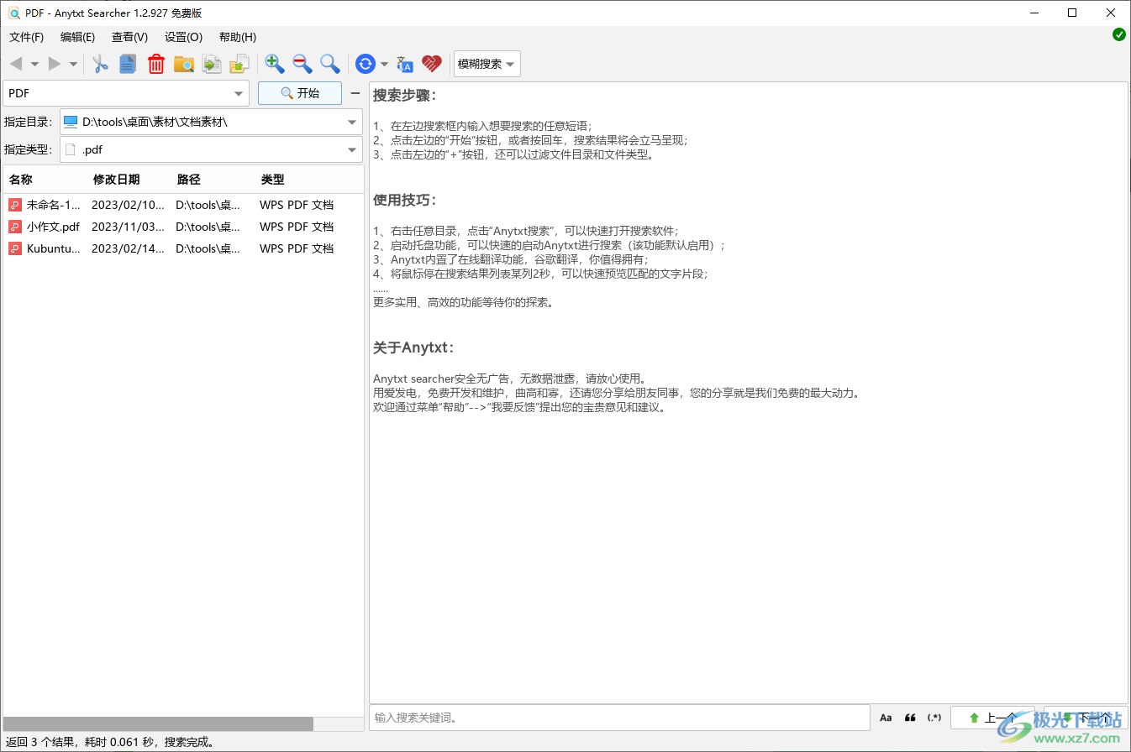Image resolution: width=1131 pixels, height=752 pixels.
Task: Open the translate tool icon
Action: [x=405, y=64]
